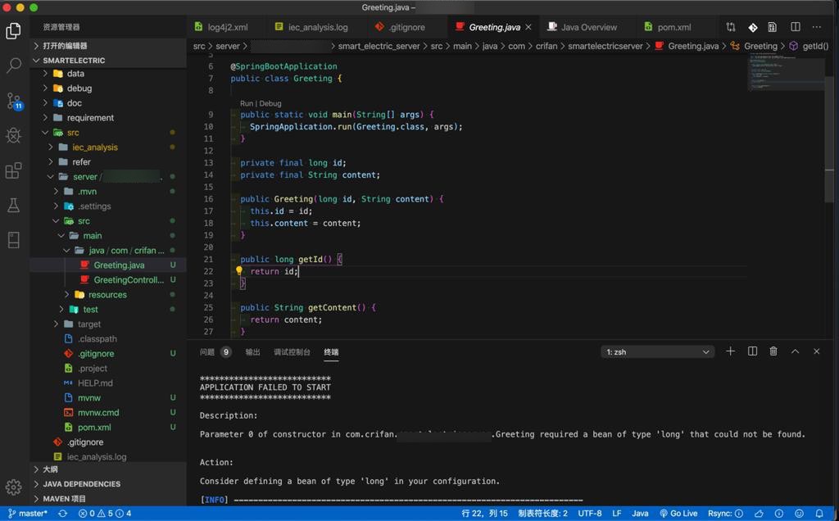This screenshot has width=839, height=521.
Task: Open the Test flask icon view
Action: pos(13,206)
